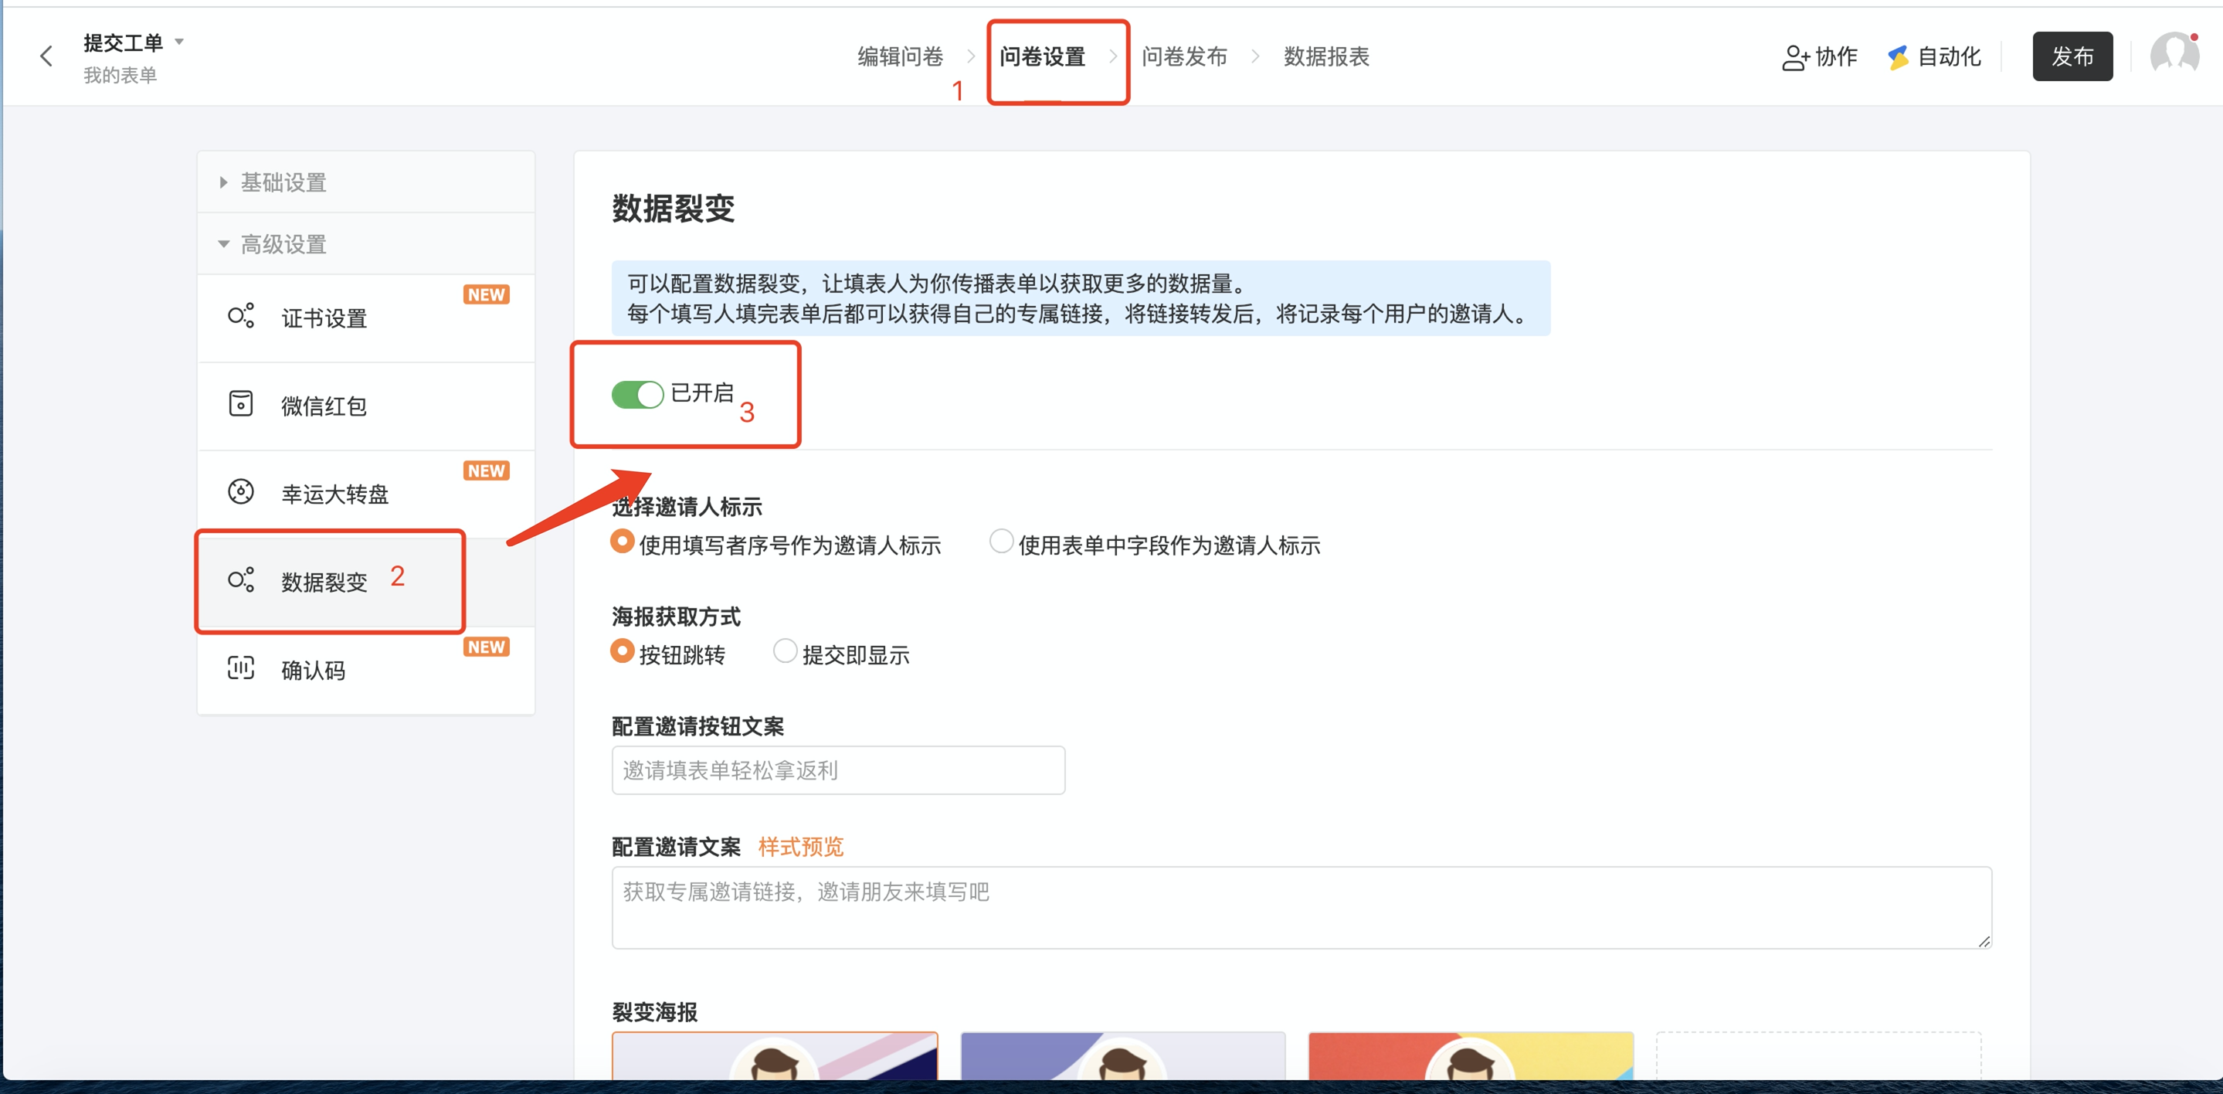Click the 选择邀请人标示 label

[687, 507]
